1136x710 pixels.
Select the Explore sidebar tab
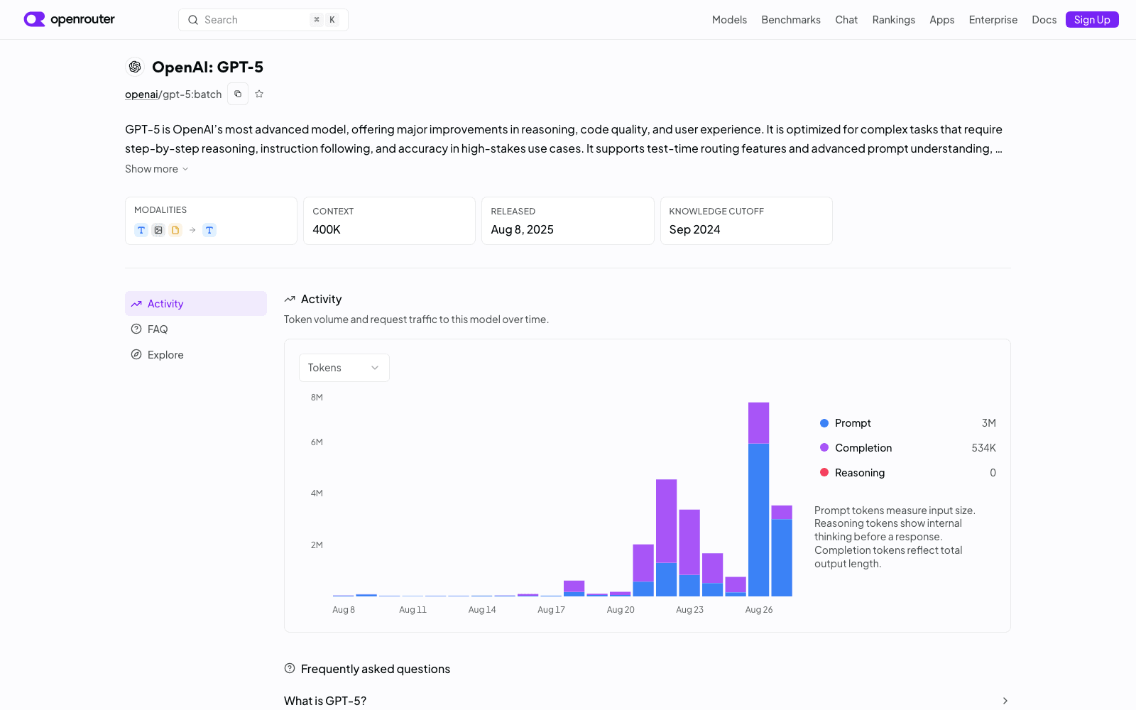196,354
